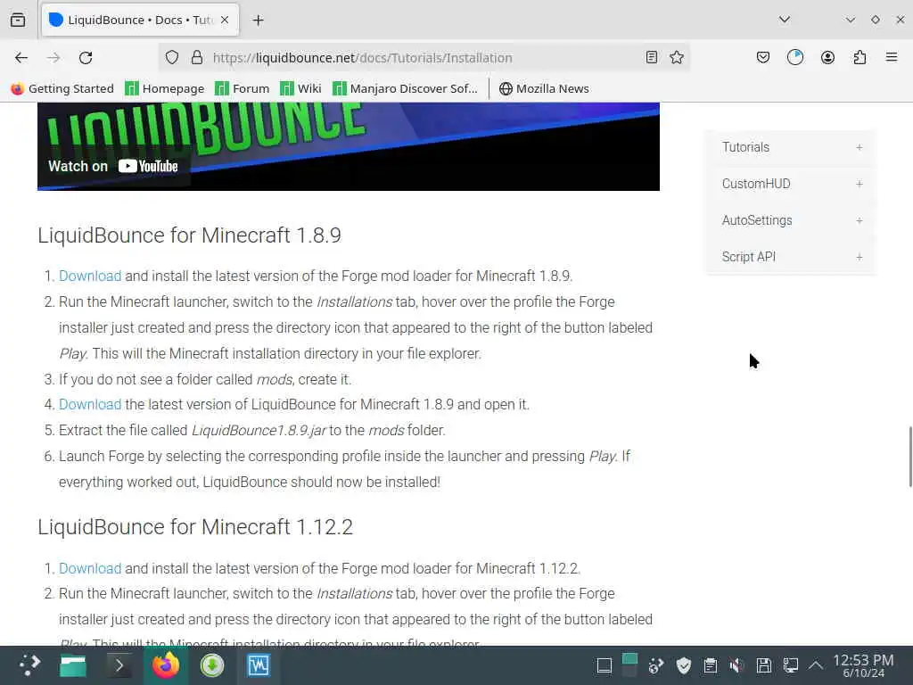Expand Script API sidebar section
Image resolution: width=913 pixels, height=685 pixels.
[859, 257]
